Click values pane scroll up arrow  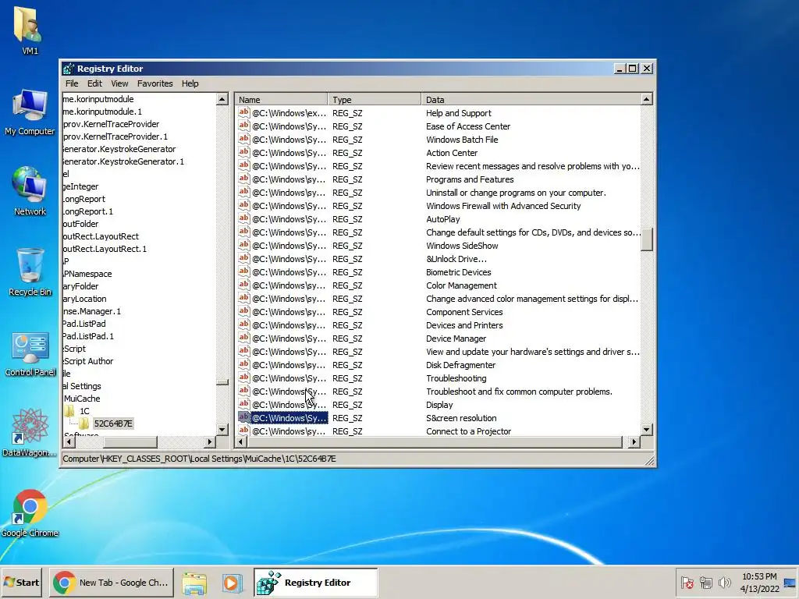tap(647, 99)
